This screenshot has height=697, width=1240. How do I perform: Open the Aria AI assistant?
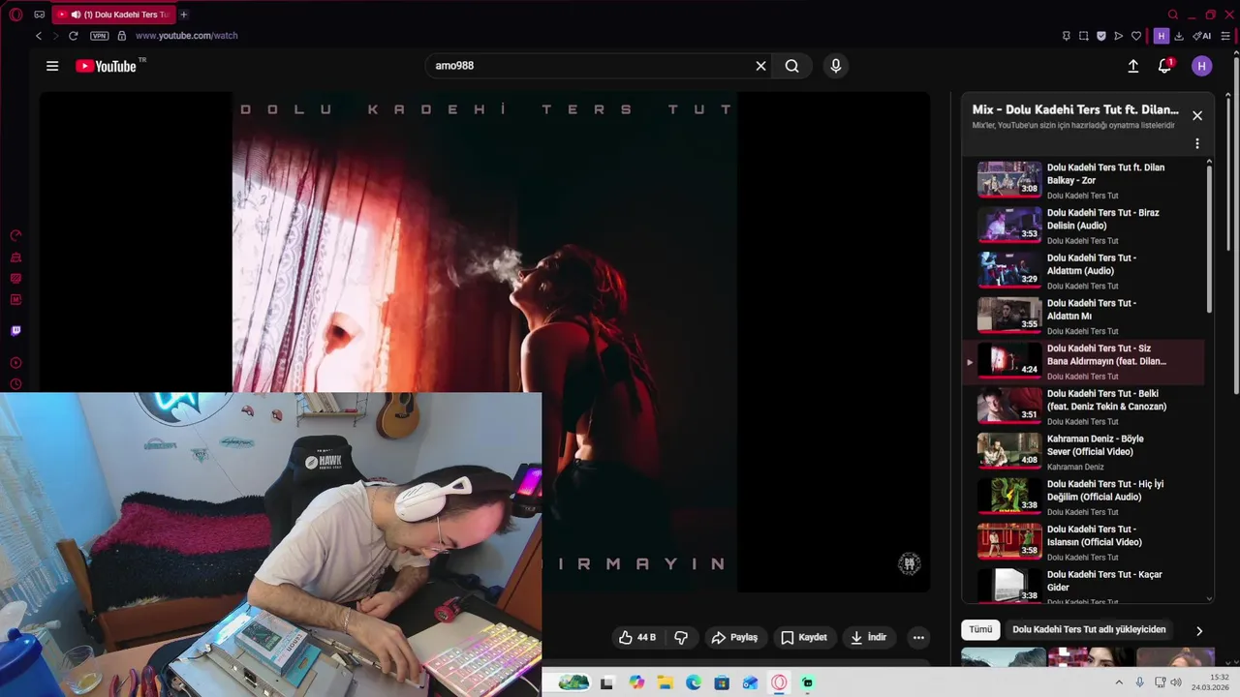[x=1202, y=36]
